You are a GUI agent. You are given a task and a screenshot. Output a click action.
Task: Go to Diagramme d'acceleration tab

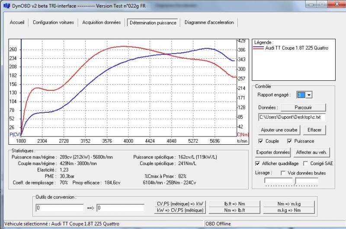point(209,22)
